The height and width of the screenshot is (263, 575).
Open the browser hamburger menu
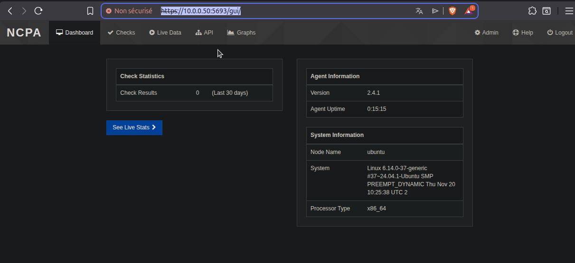coord(568,11)
